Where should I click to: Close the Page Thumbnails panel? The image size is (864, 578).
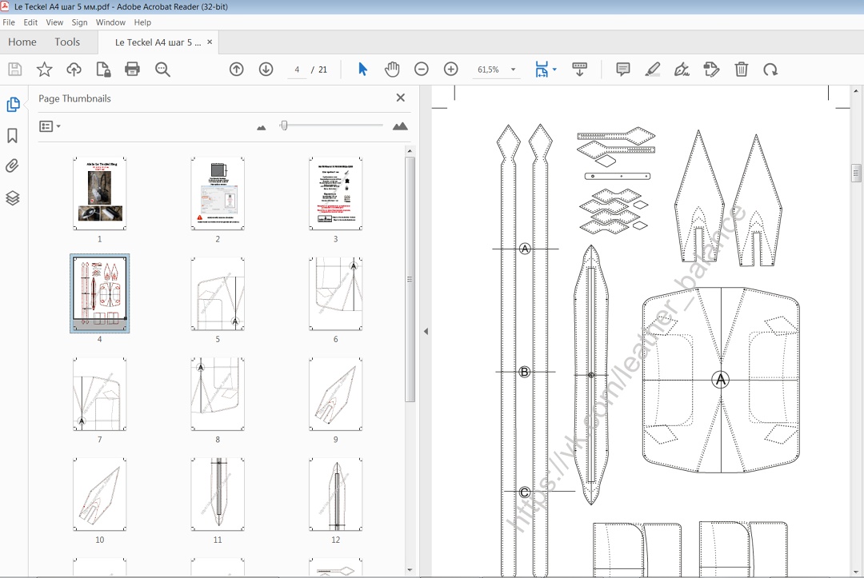click(400, 98)
